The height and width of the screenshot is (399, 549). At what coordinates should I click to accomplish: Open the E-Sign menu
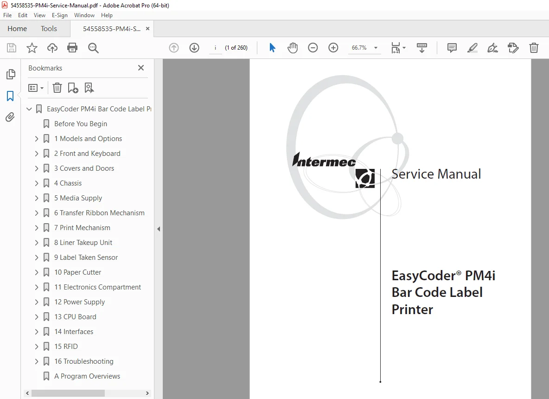click(59, 15)
